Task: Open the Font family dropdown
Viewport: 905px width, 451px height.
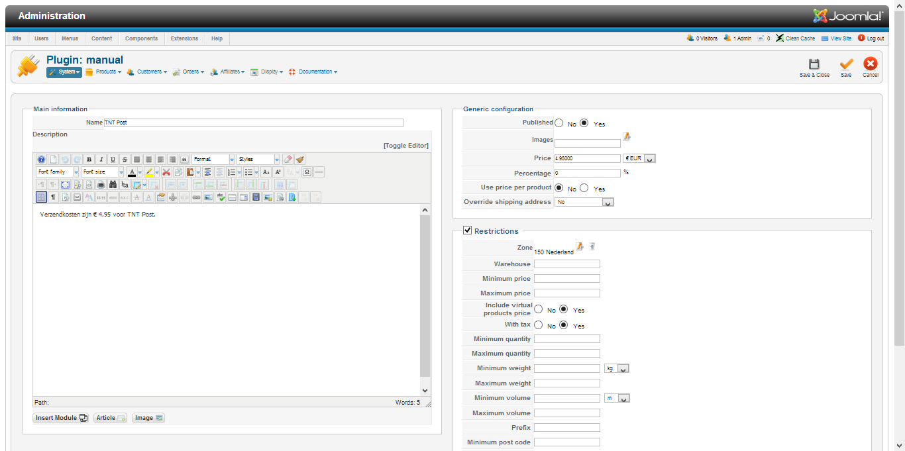Action: [x=58, y=172]
